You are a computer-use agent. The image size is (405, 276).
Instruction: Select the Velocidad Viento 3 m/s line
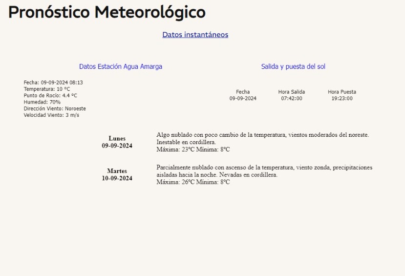(51, 115)
